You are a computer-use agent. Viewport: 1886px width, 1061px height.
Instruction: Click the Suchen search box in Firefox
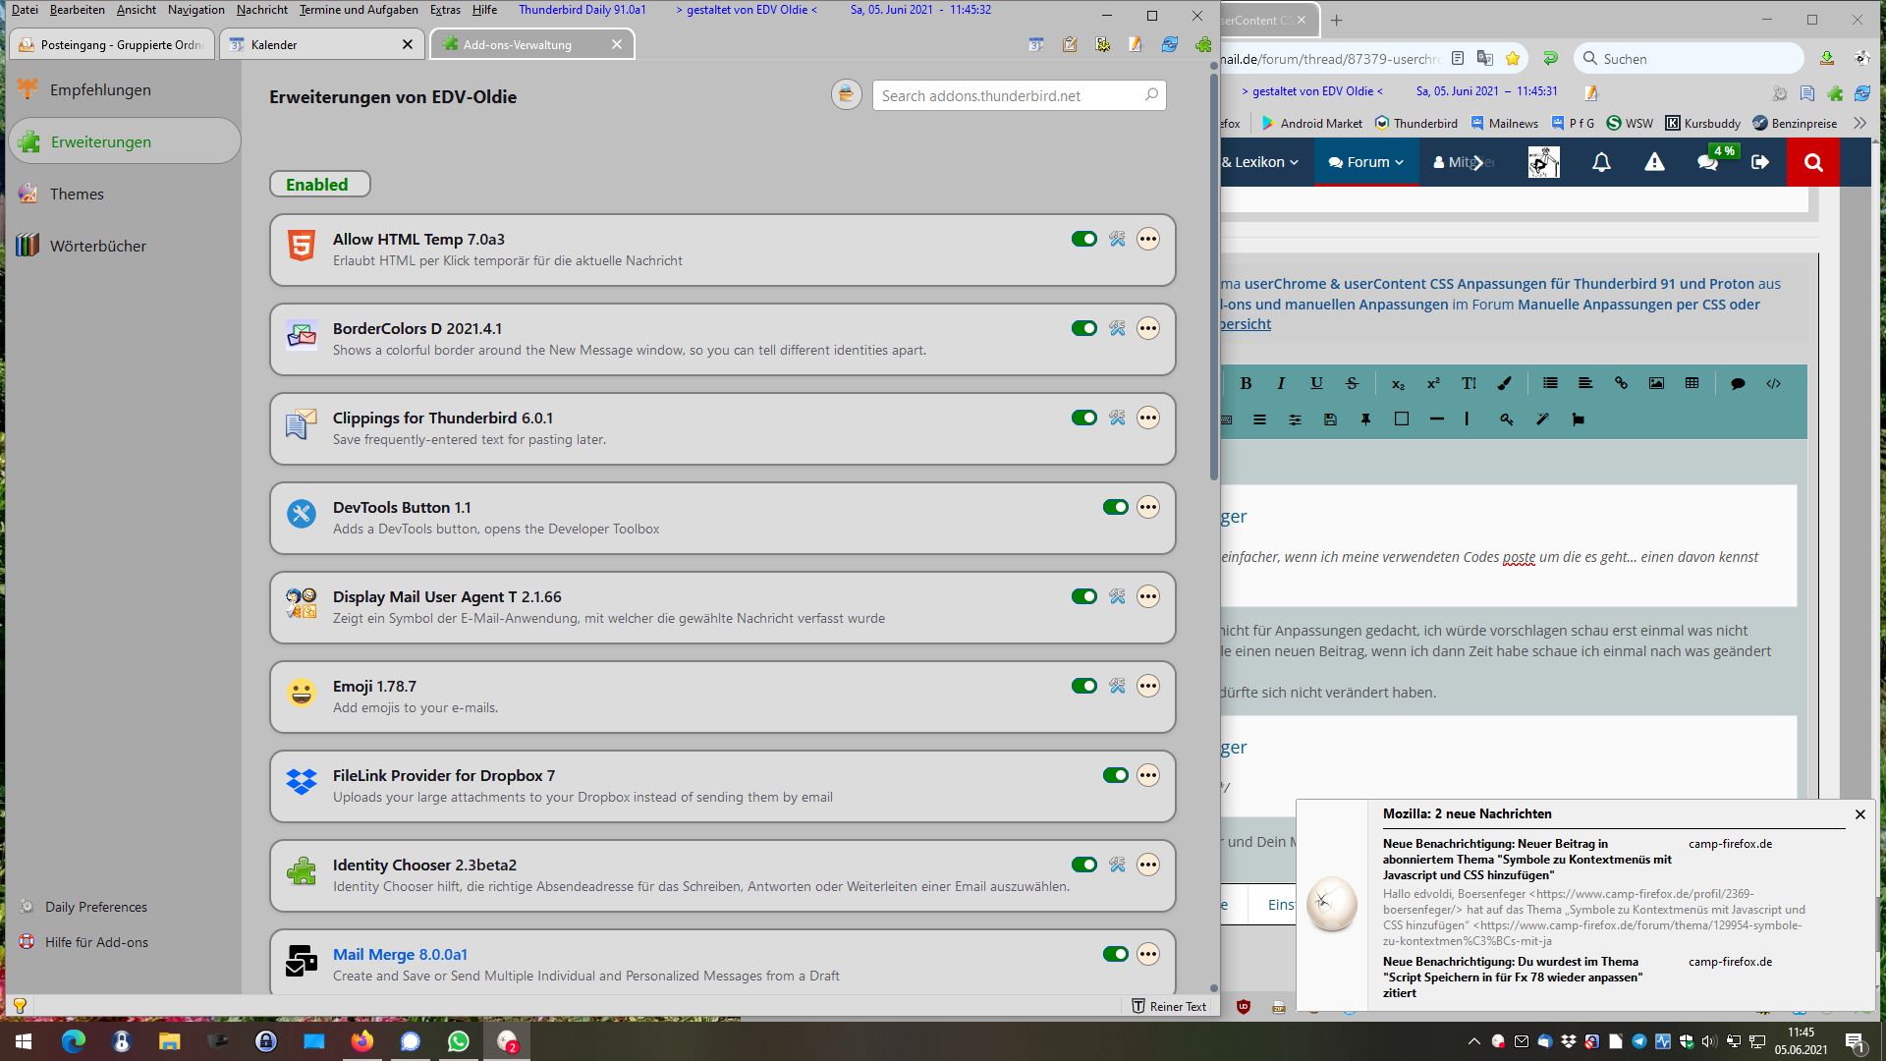(x=1689, y=58)
